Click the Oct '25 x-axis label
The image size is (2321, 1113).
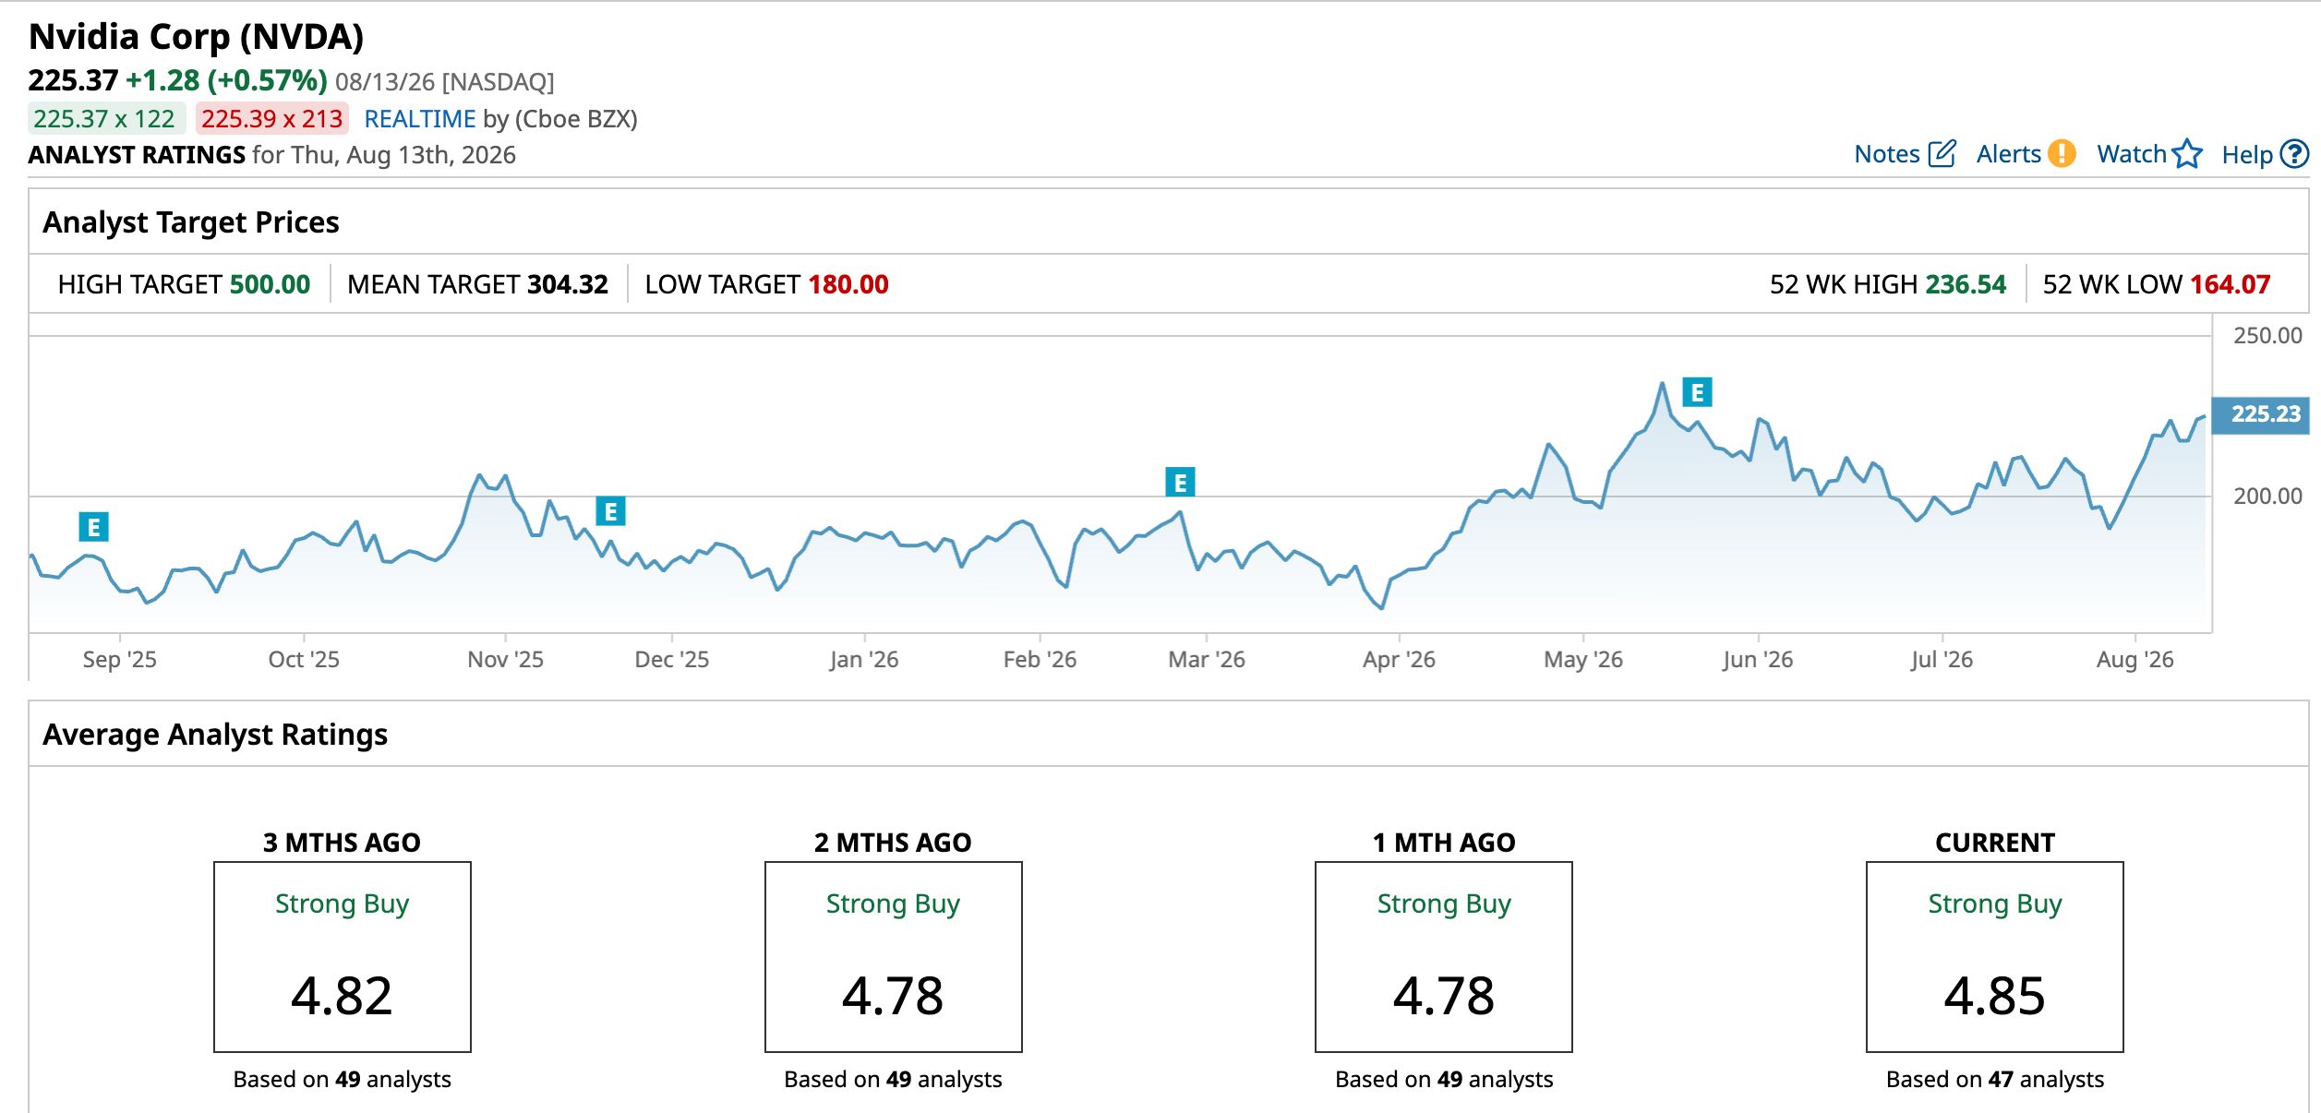point(304,660)
